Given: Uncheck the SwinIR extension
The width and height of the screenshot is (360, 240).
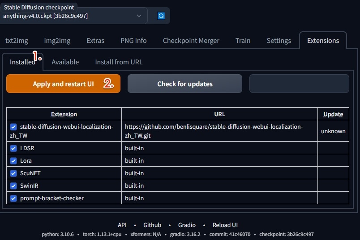Looking at the screenshot, I should 13,185.
